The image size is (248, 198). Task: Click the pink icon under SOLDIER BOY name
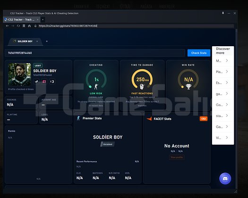[44, 82]
